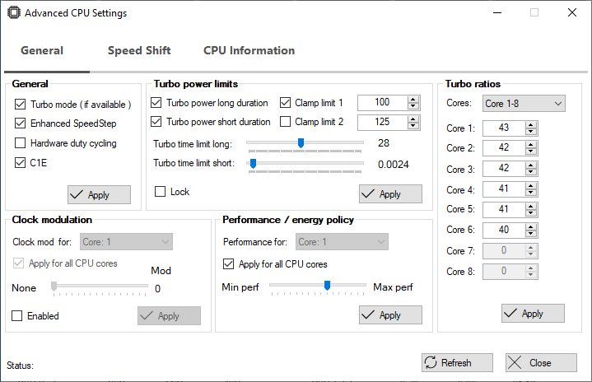Open the Cores dropdown showing Core 1-8
The height and width of the screenshot is (382, 592).
[x=523, y=104]
